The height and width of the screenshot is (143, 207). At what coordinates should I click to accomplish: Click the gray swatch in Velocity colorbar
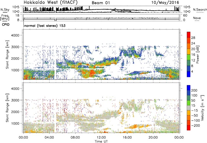click(x=189, y=108)
